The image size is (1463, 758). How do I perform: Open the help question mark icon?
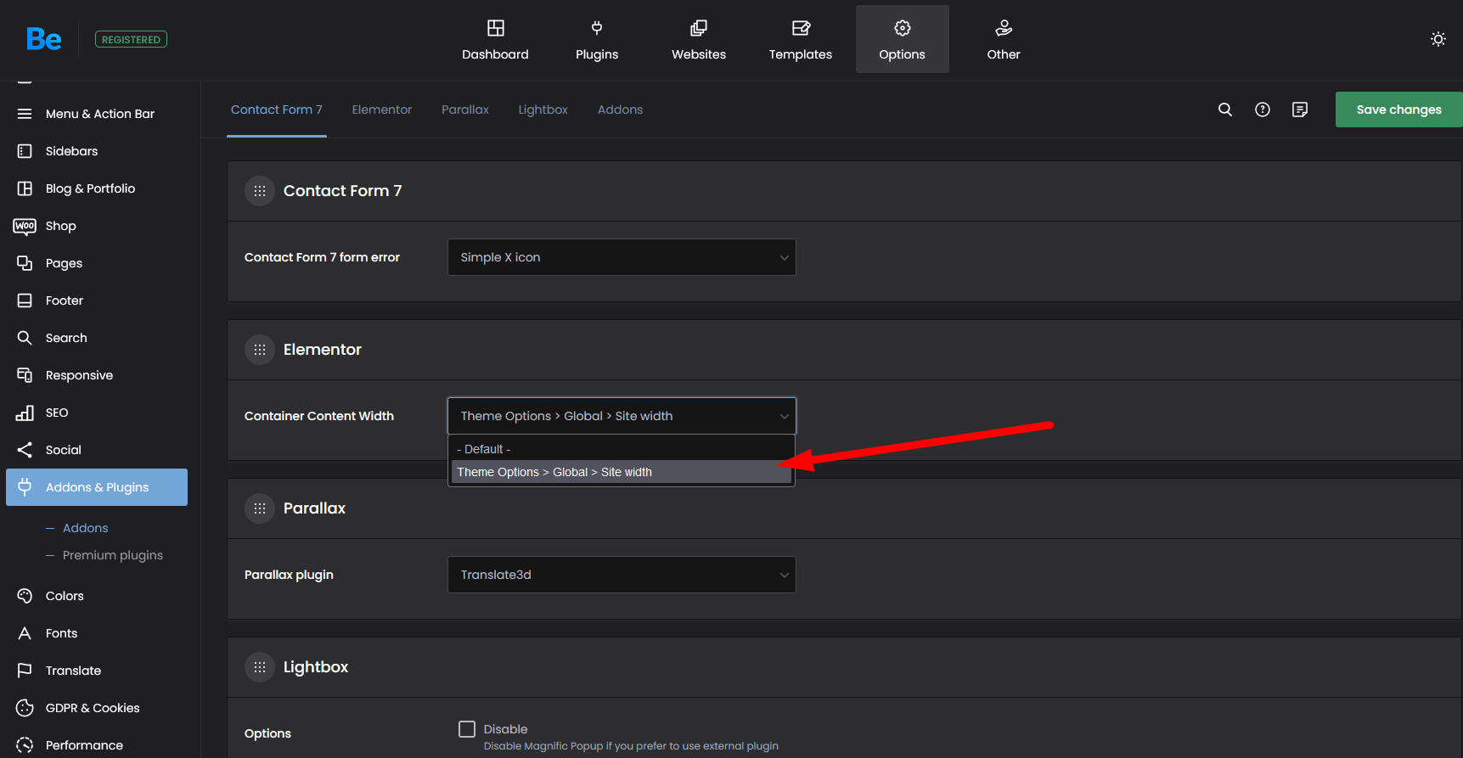pos(1263,109)
